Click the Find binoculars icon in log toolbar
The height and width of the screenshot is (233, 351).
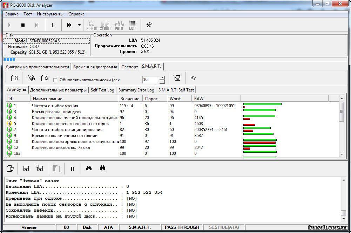89,168
